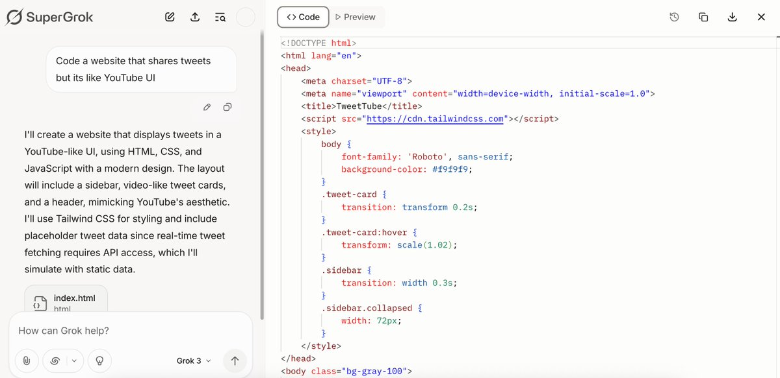
Task: Open the chat history search icon
Action: (x=220, y=18)
